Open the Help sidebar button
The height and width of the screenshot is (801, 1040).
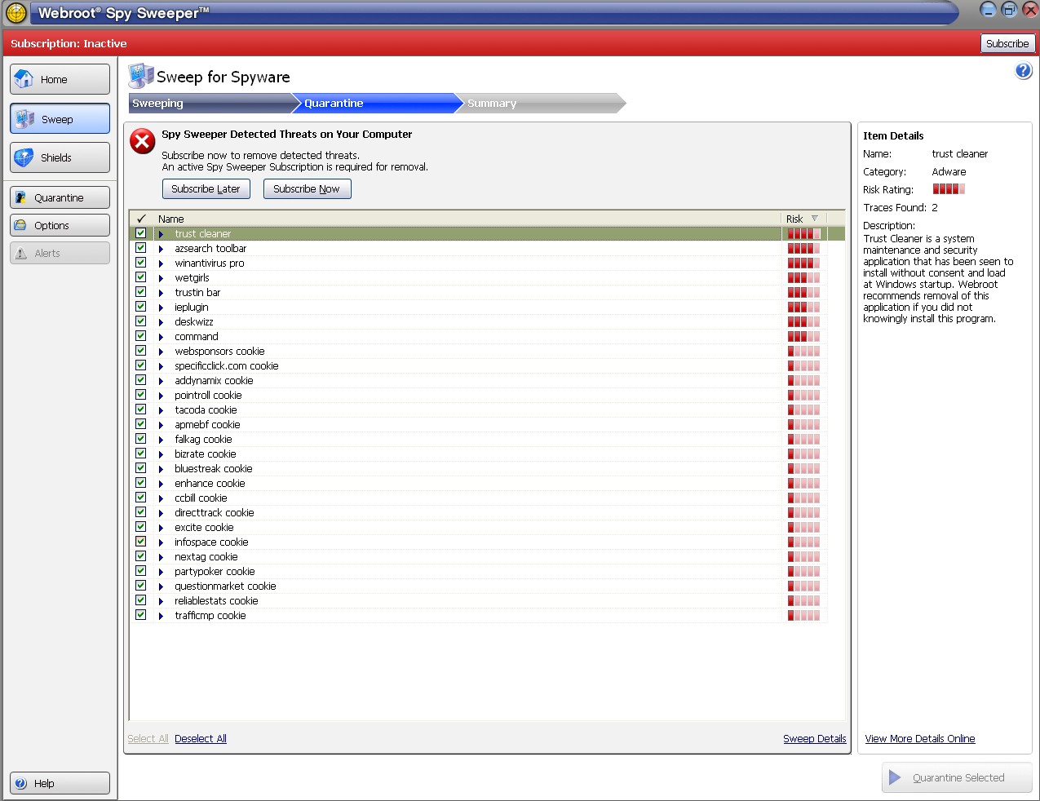(60, 783)
